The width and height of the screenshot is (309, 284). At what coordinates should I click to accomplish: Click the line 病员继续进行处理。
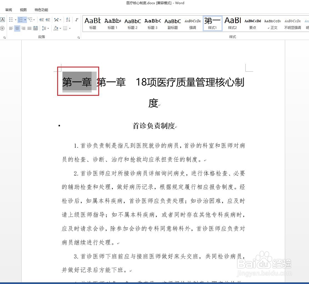(88, 242)
